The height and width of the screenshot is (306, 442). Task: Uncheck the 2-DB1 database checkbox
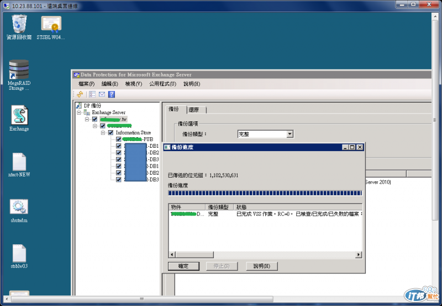coord(119,166)
